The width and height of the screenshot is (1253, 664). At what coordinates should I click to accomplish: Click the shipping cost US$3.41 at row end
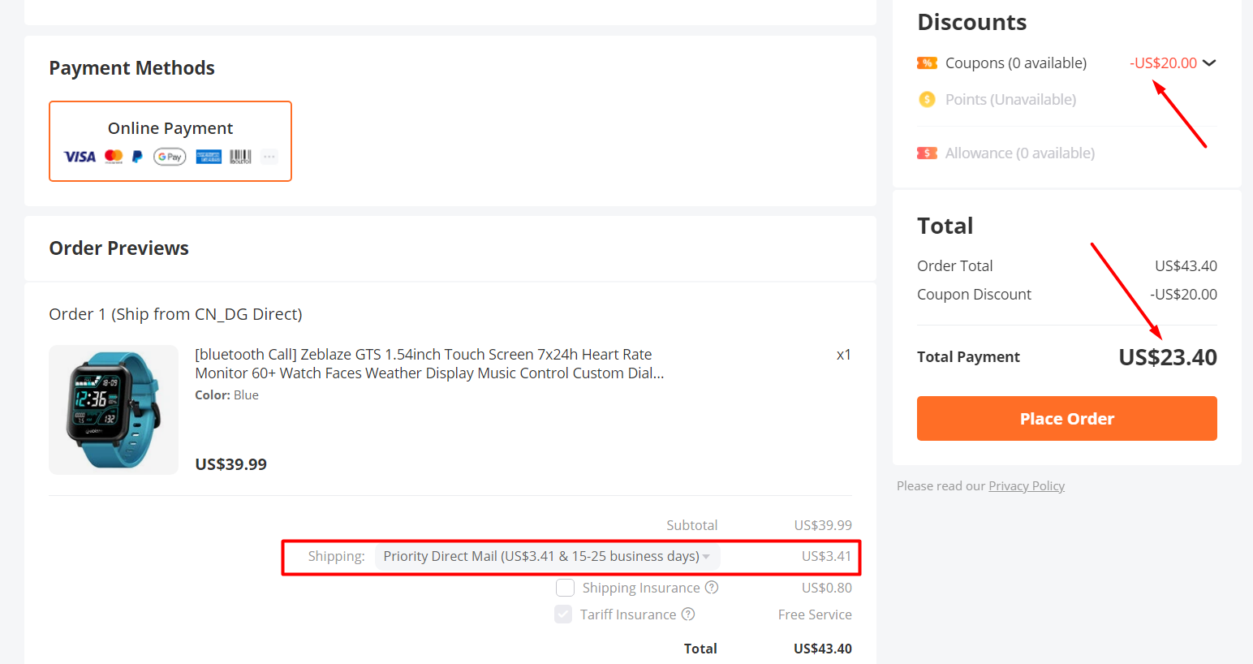point(827,556)
